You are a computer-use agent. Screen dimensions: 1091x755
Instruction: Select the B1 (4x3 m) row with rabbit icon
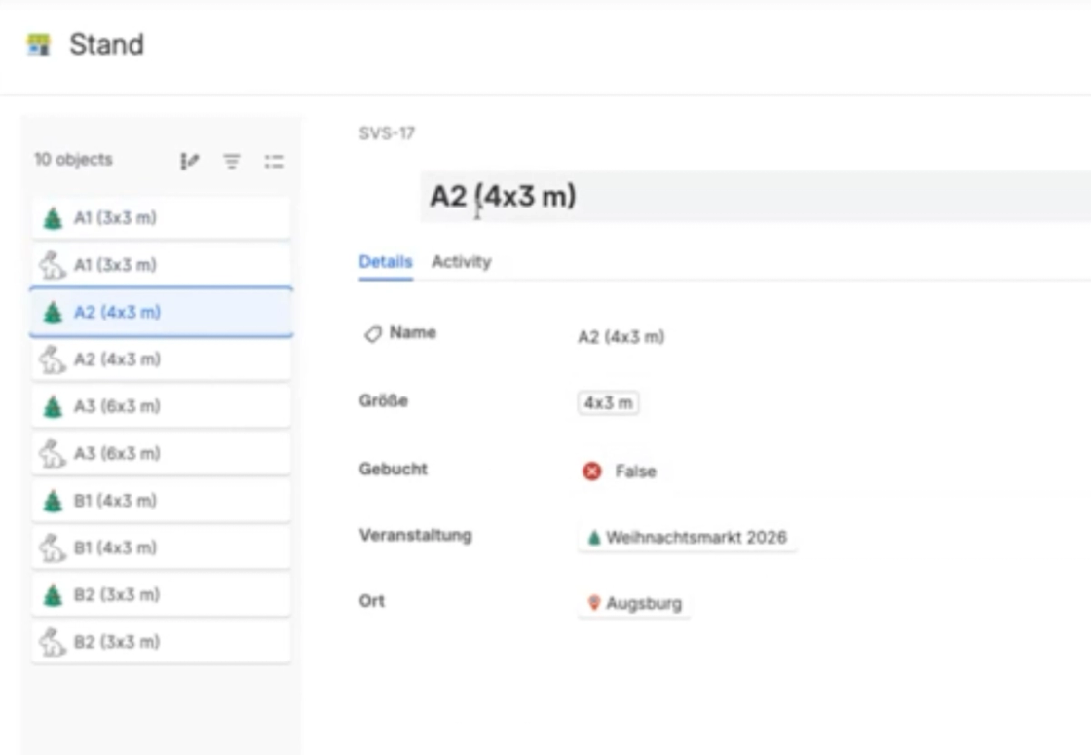coord(161,547)
